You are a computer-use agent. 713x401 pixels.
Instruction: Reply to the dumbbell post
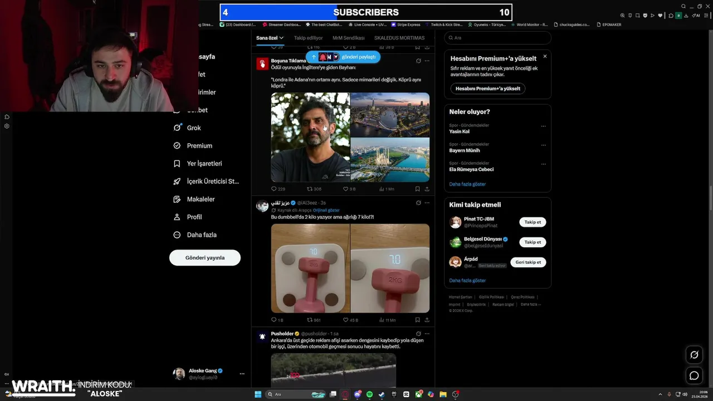tap(277, 320)
